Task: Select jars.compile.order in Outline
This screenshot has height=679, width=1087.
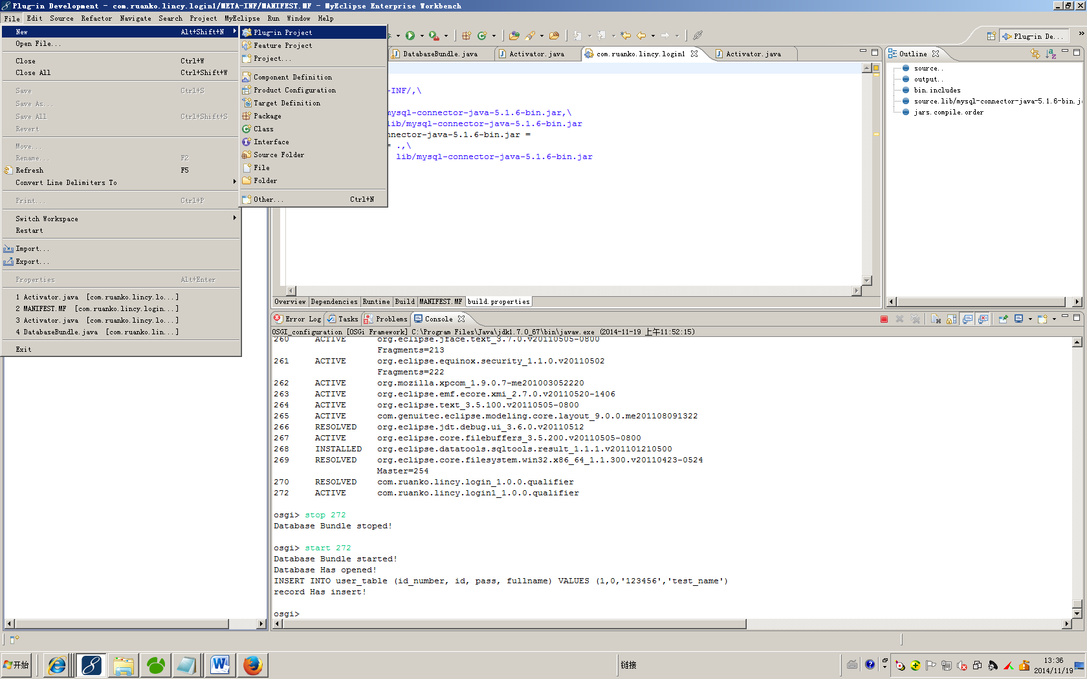Action: (x=949, y=112)
